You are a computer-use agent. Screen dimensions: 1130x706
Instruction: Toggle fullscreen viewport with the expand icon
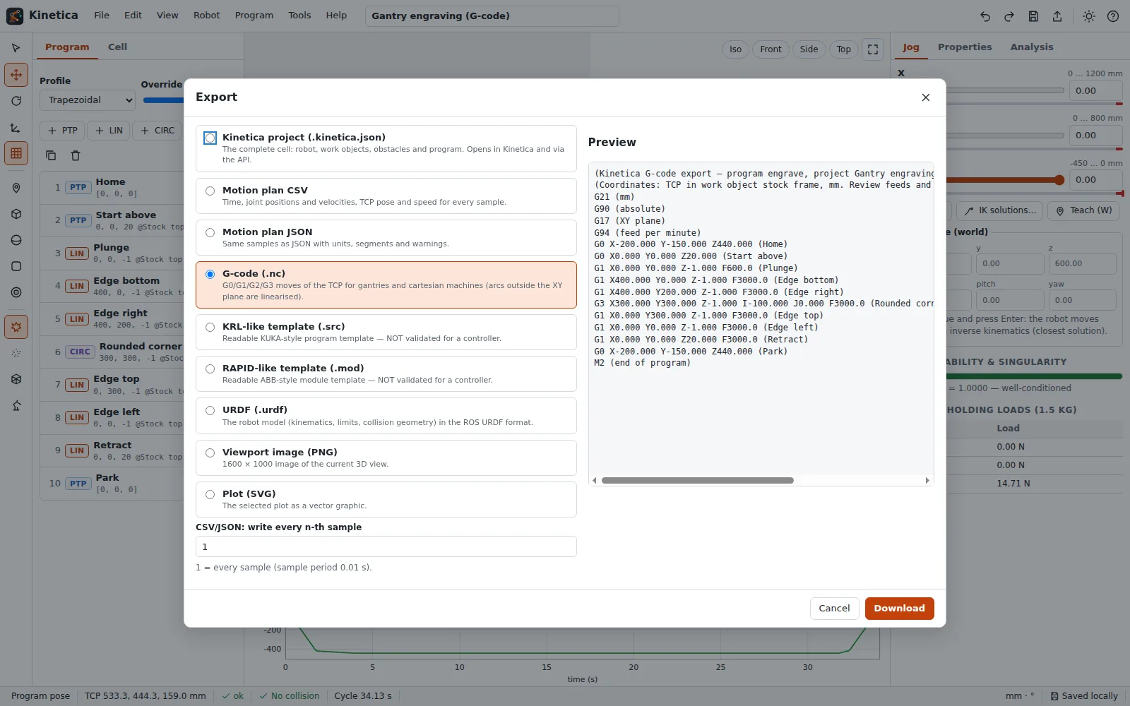tap(873, 49)
